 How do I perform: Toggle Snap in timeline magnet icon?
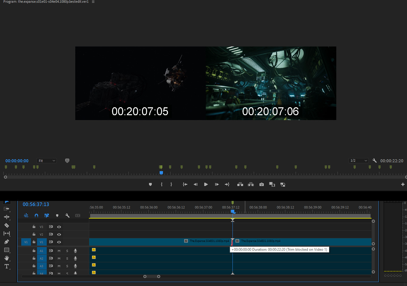36,215
